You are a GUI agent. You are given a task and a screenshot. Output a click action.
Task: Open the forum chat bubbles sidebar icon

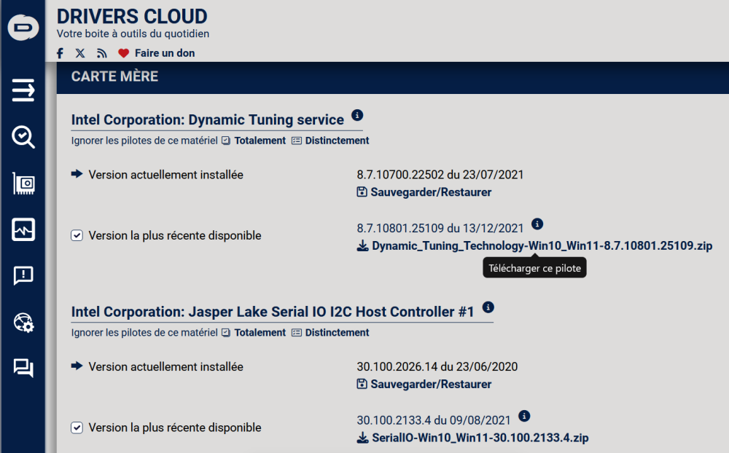23,368
